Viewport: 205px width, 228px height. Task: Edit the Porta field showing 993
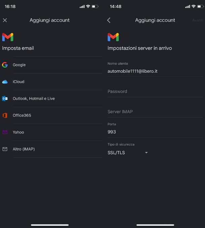click(x=155, y=130)
